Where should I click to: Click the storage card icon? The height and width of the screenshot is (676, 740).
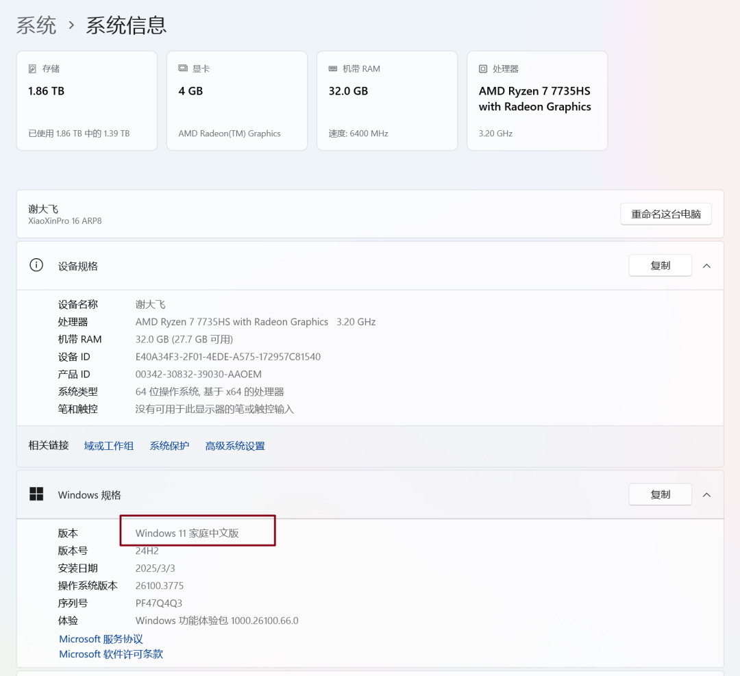pos(32,69)
